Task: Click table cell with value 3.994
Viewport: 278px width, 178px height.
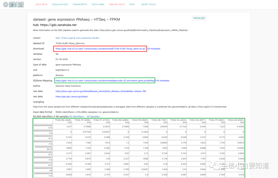Action: click(196, 174)
